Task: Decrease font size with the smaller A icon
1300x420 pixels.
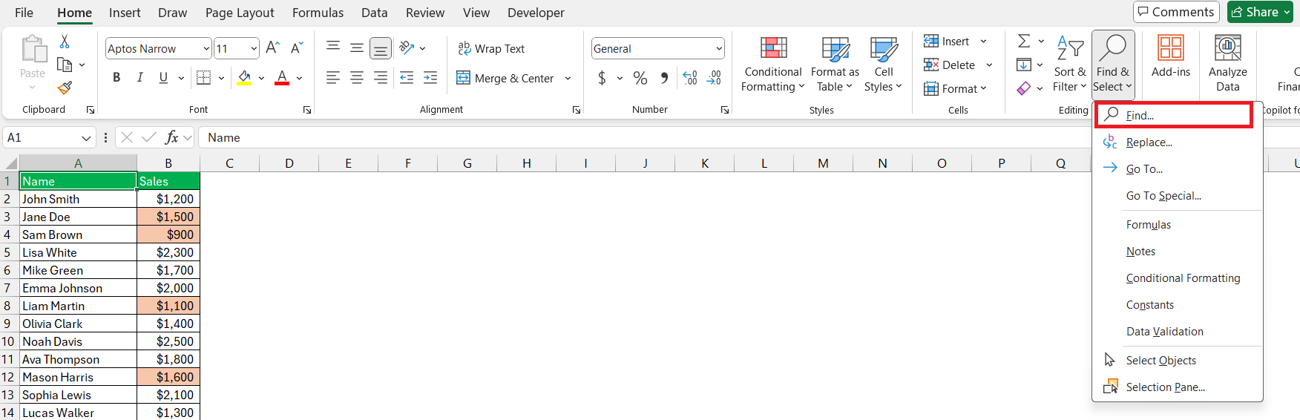Action: point(297,48)
